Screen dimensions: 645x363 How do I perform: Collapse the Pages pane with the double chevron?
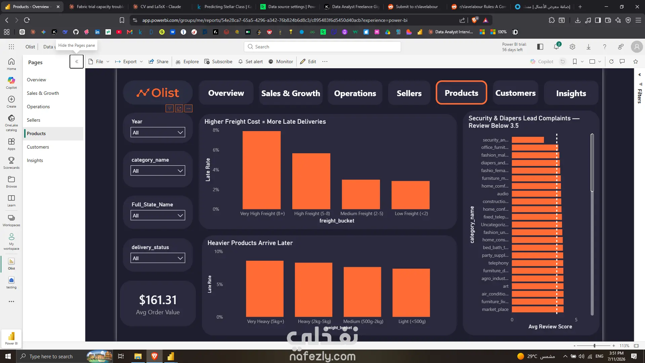click(x=77, y=62)
